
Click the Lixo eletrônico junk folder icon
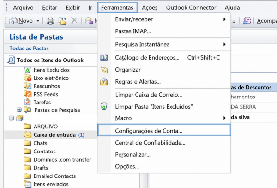pos(28,78)
